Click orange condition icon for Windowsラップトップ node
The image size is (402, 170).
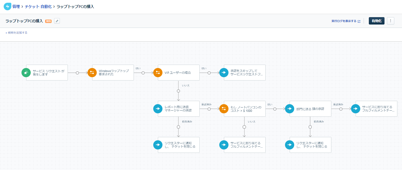coord(92,73)
